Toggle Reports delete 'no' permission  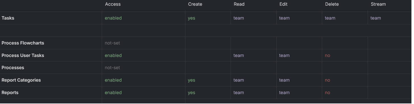[x=328, y=93]
